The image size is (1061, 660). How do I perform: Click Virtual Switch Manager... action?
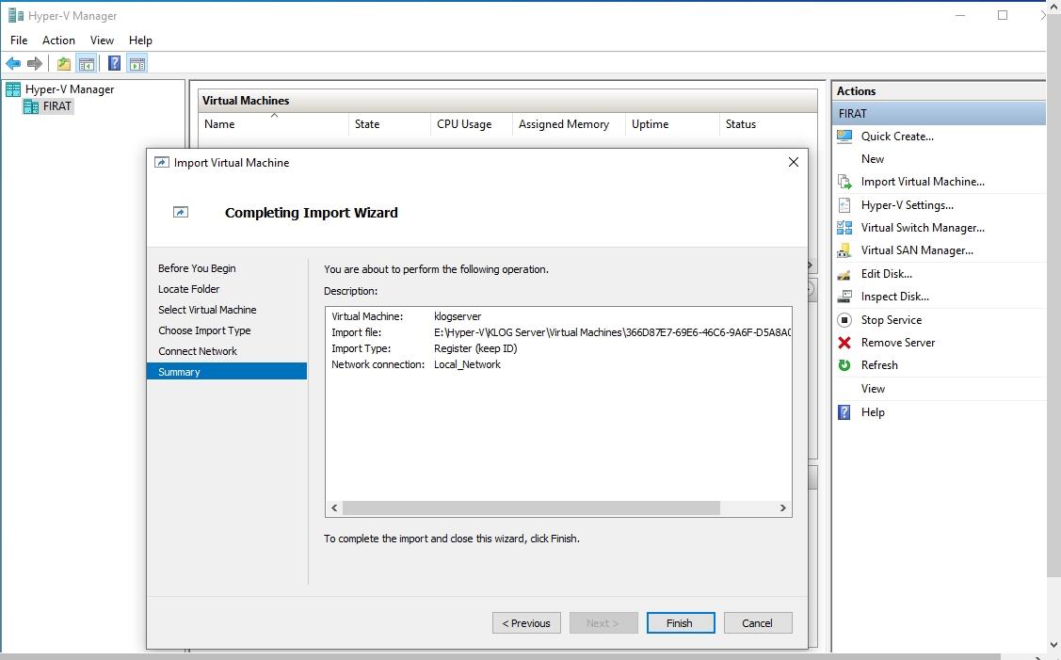(x=923, y=228)
